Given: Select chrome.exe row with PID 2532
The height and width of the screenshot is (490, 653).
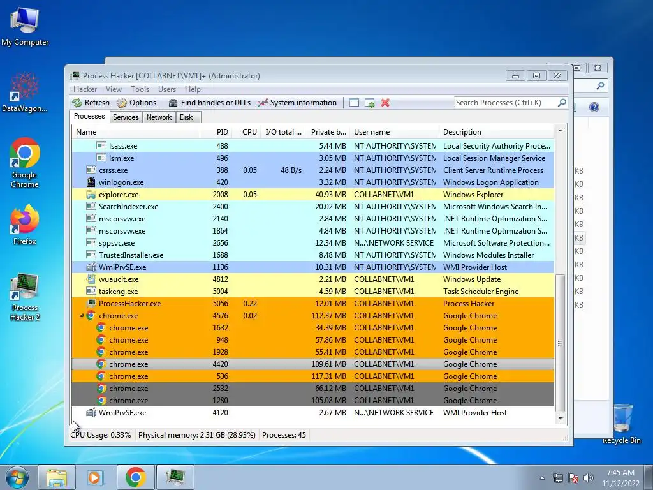Looking at the screenshot, I should click(x=312, y=389).
